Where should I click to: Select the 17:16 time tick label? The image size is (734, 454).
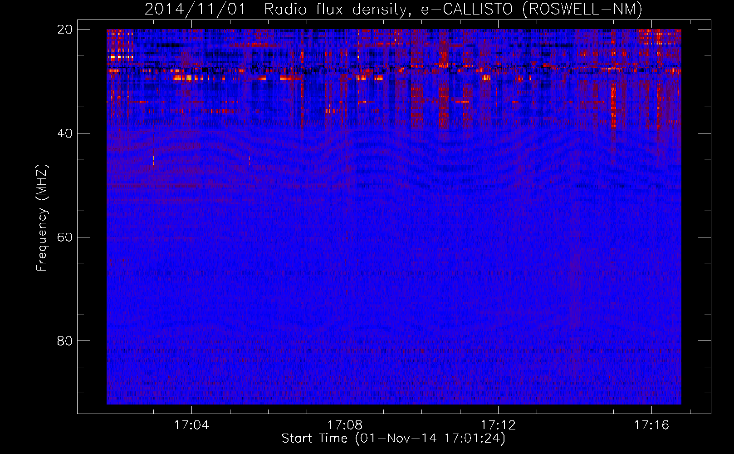point(651,425)
